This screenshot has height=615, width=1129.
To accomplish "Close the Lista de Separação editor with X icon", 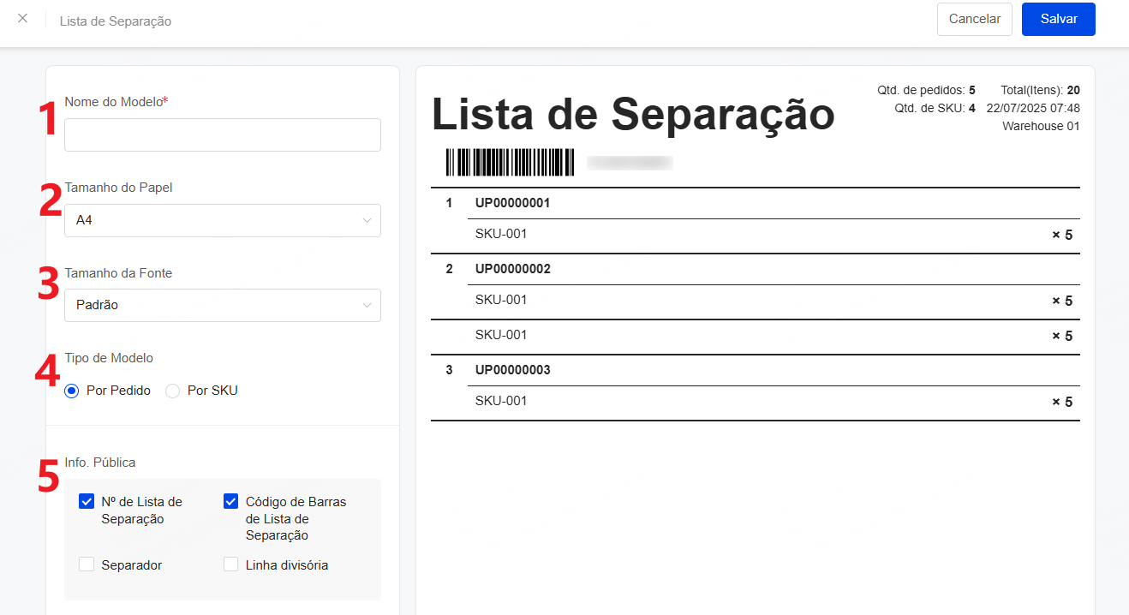I will [x=22, y=18].
